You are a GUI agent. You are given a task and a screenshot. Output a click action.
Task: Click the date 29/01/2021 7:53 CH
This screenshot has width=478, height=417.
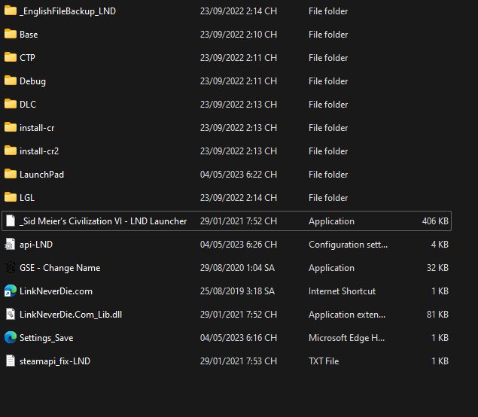239,361
